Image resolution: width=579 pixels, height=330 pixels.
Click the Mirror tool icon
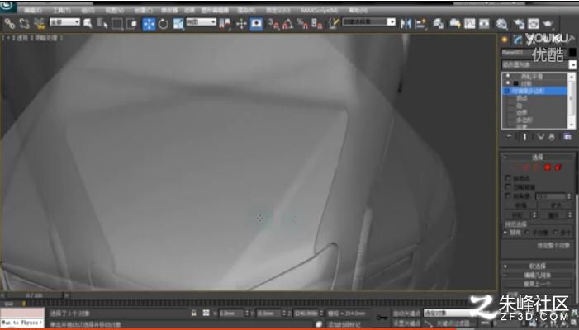[x=406, y=24]
